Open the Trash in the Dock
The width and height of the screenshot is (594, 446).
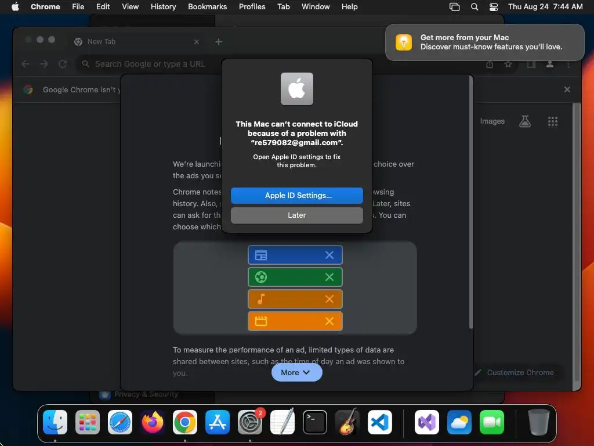[x=538, y=422]
